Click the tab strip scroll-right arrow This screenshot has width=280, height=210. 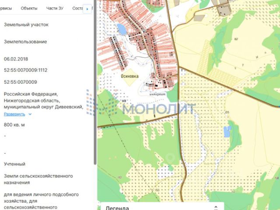87,9
